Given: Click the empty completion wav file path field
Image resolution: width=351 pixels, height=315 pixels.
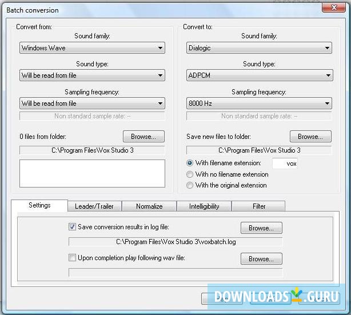Looking at the screenshot, I should [175, 273].
